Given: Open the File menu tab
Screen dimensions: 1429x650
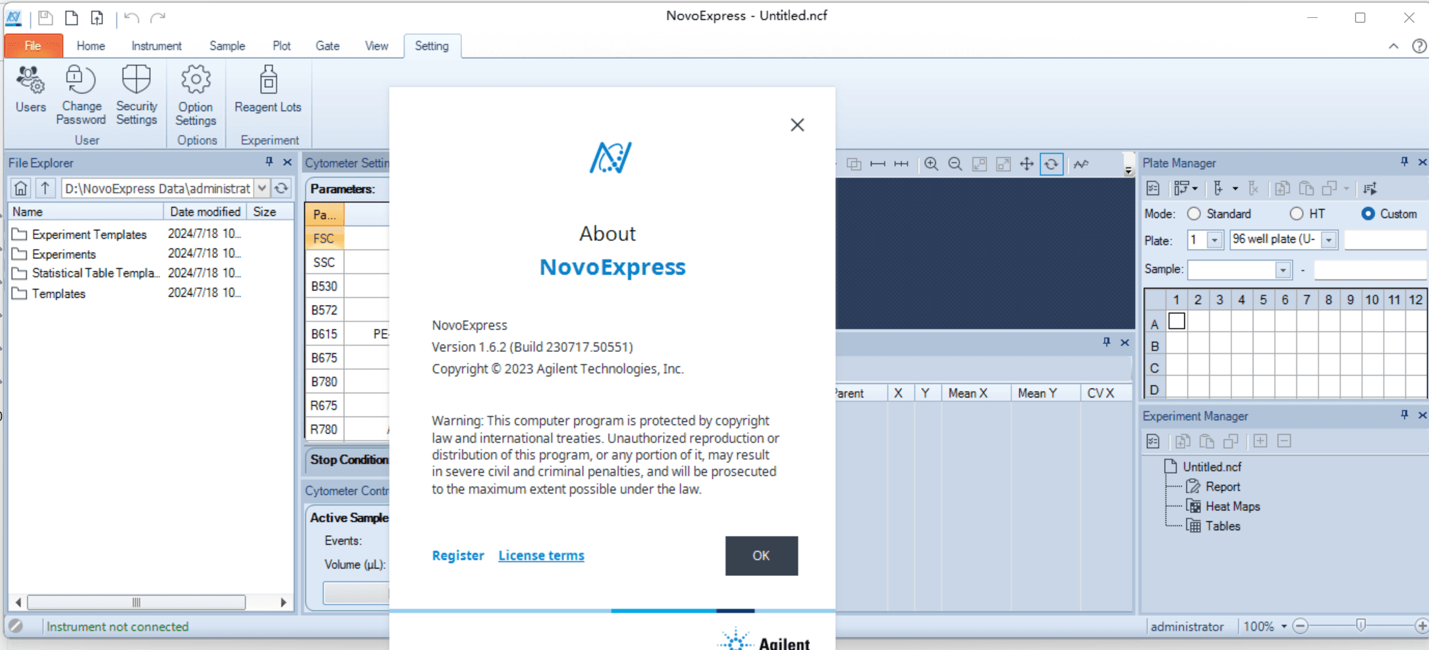Looking at the screenshot, I should [33, 46].
